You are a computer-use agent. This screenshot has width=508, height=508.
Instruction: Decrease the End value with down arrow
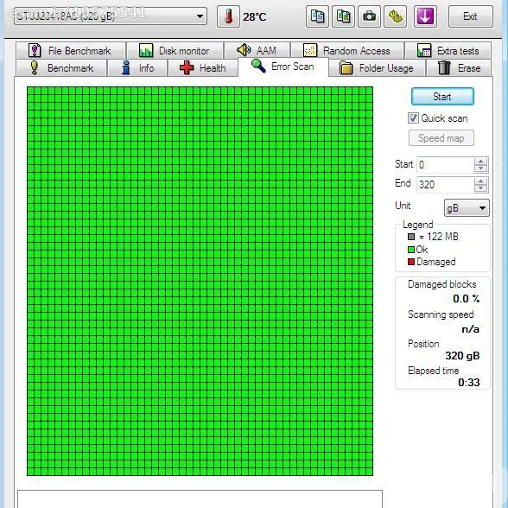(480, 188)
